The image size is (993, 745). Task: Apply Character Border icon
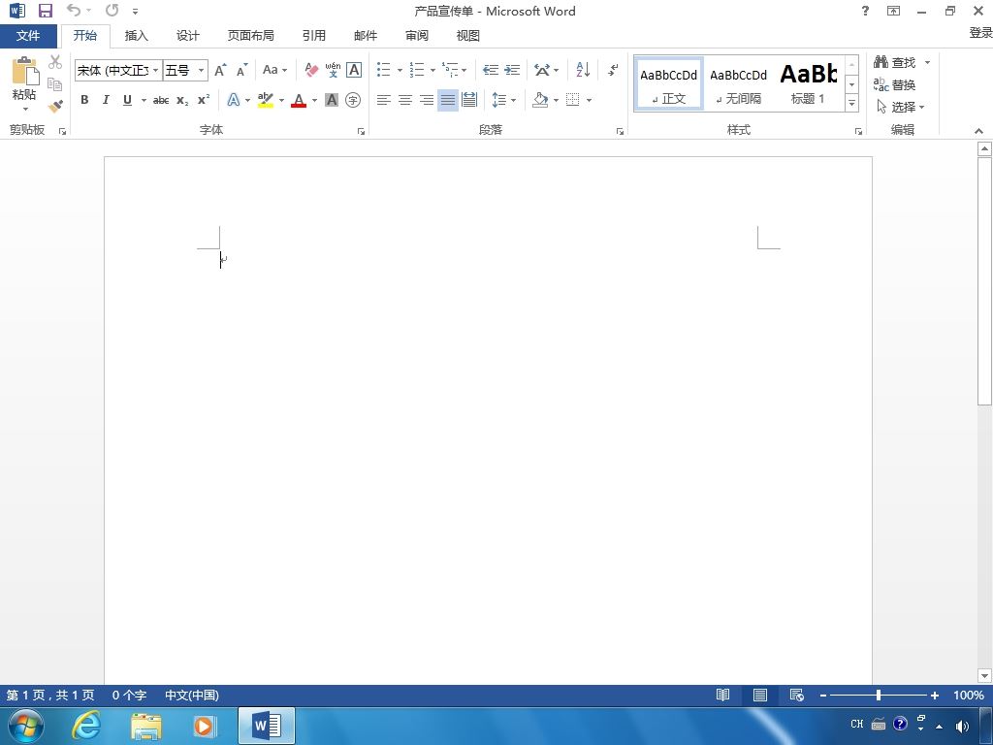point(354,70)
